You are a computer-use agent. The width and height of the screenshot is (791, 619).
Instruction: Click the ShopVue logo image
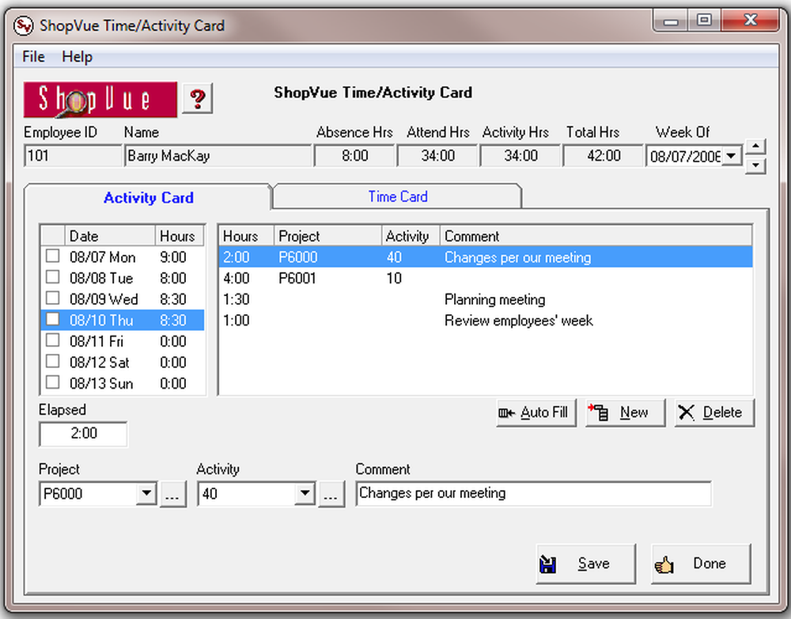[x=100, y=100]
